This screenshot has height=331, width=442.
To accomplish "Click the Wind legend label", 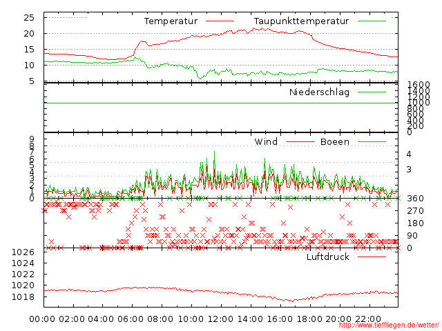I will [x=266, y=141].
